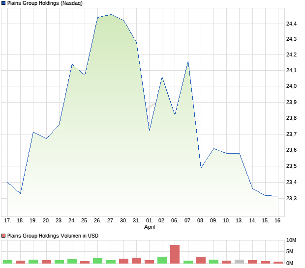Click the 10M volume axis label
The height and width of the screenshot is (268, 305).
coord(291,240)
